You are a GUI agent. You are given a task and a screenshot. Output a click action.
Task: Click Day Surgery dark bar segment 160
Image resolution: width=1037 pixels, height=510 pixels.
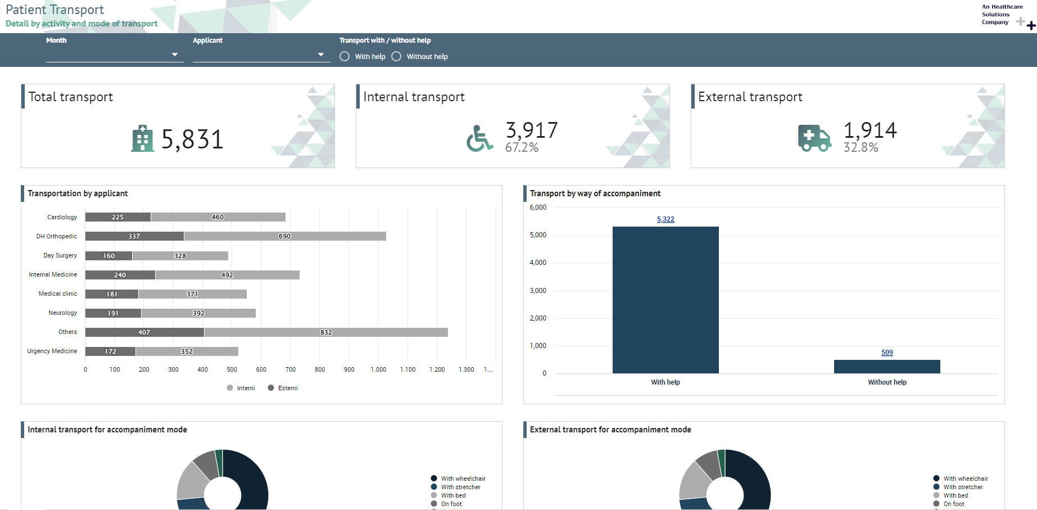click(108, 256)
